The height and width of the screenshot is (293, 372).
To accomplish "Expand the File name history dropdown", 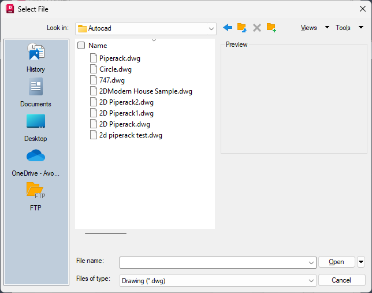I will pos(311,262).
